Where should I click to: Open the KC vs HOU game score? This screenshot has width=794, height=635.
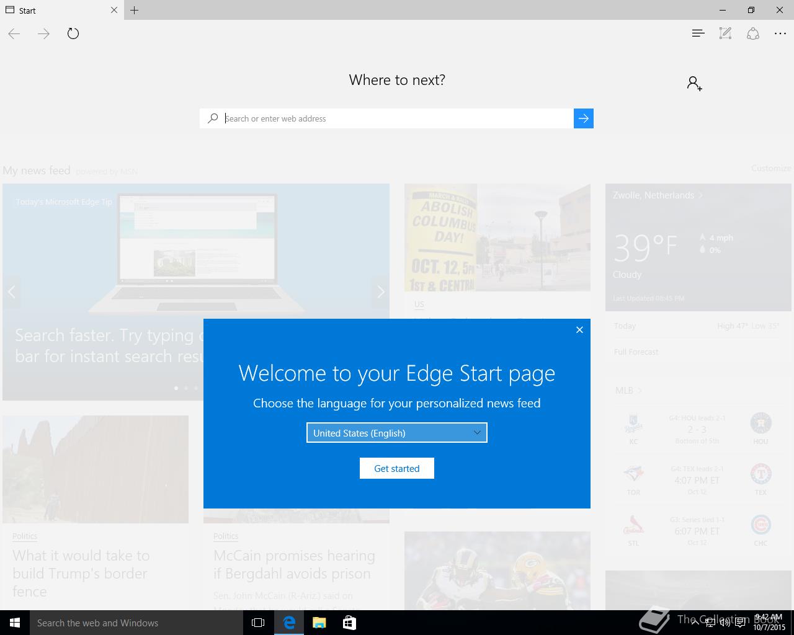[697, 429]
